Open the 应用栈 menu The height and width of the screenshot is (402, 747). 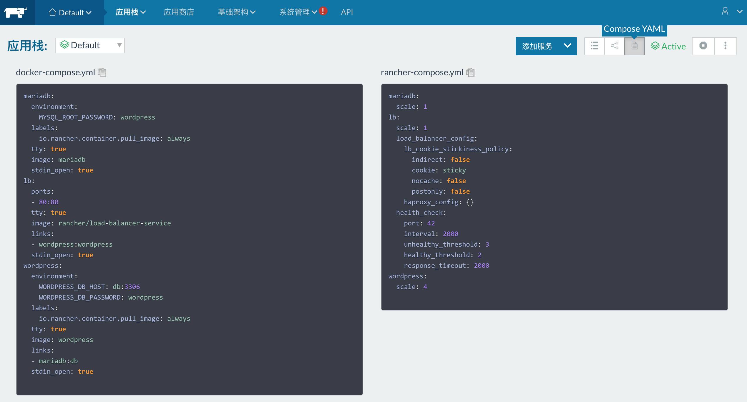(x=131, y=12)
